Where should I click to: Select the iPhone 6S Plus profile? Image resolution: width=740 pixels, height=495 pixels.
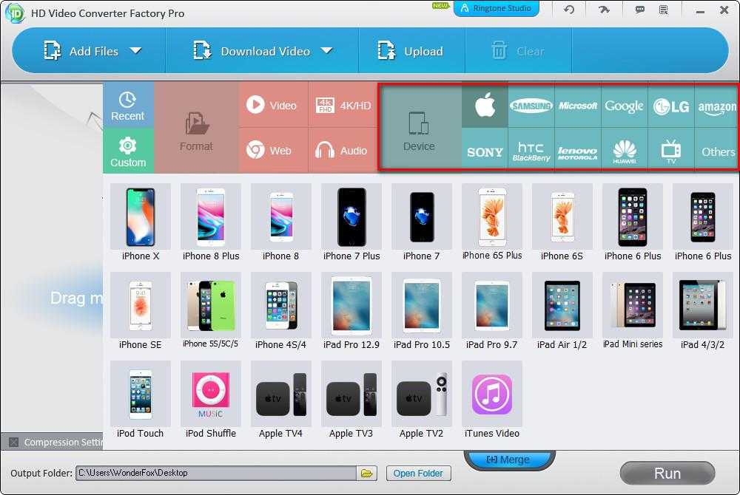(492, 222)
